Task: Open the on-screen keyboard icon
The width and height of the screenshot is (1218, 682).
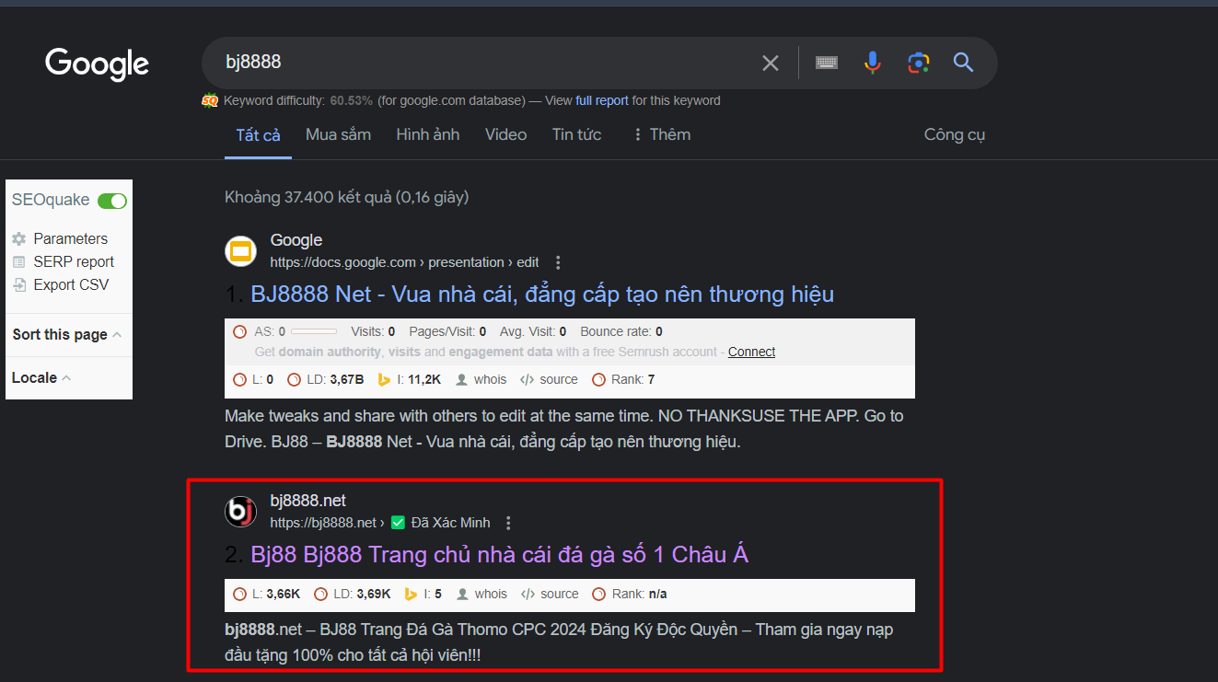Action: coord(827,63)
